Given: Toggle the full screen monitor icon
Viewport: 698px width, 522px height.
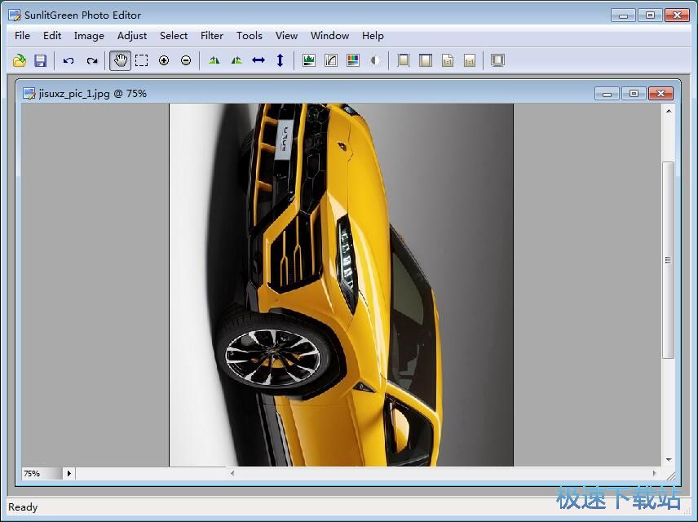Looking at the screenshot, I should point(497,60).
